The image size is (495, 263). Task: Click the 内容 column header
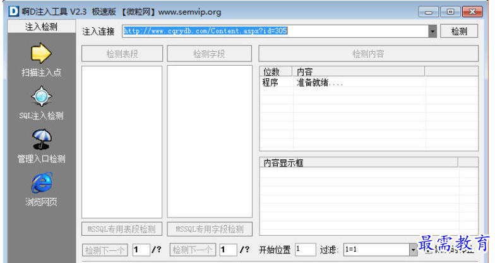[x=359, y=71]
